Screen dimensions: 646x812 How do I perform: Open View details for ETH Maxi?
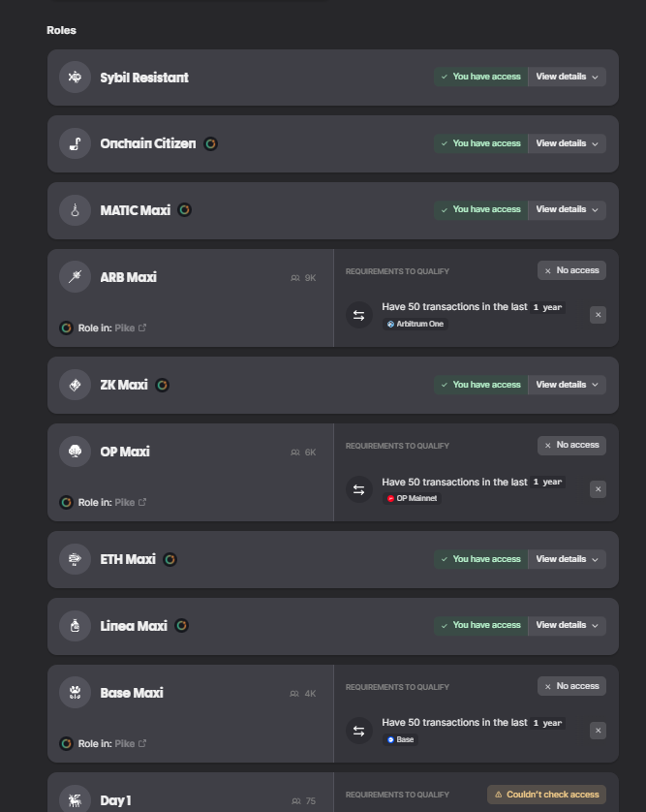tap(567, 559)
